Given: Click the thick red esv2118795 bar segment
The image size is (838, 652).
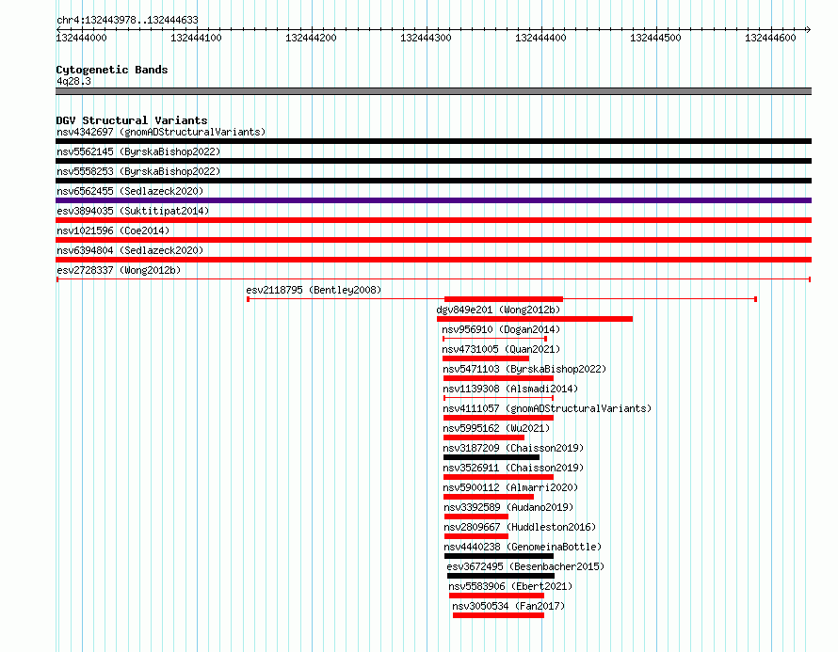Looking at the screenshot, I should 504,299.
